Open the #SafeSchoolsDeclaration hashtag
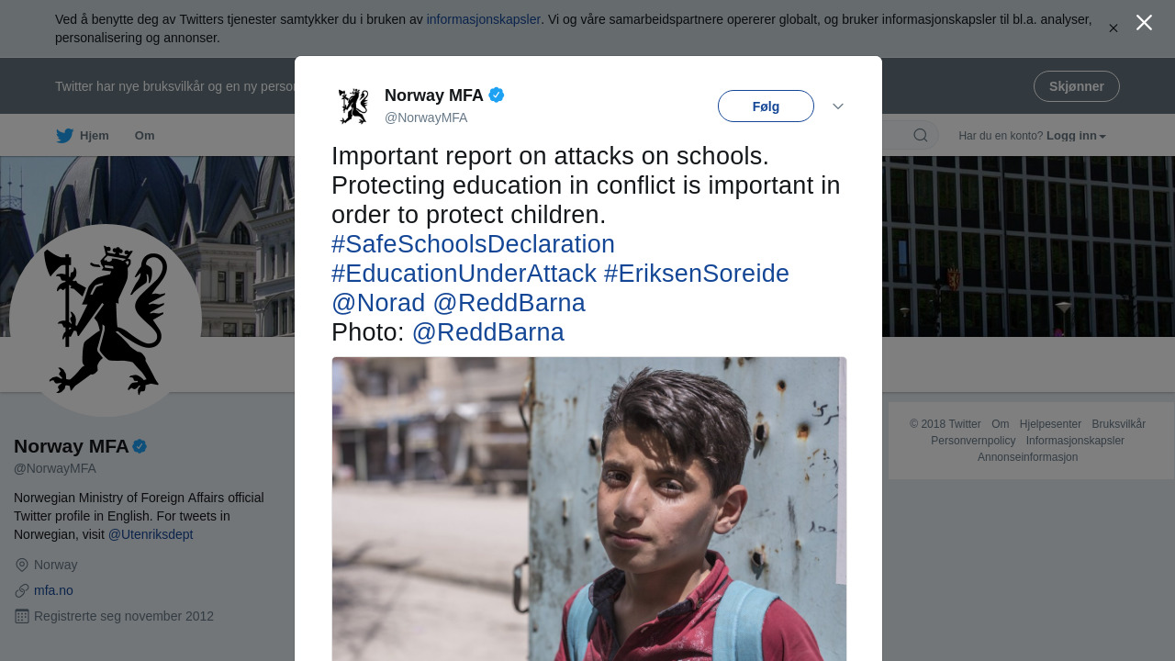 [x=473, y=244]
